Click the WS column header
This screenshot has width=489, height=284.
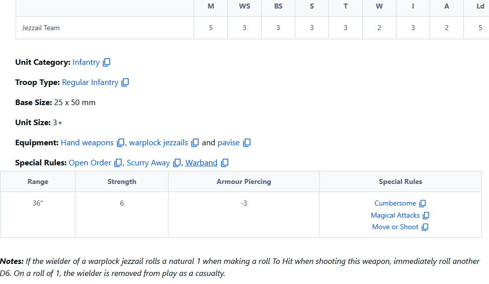244,6
